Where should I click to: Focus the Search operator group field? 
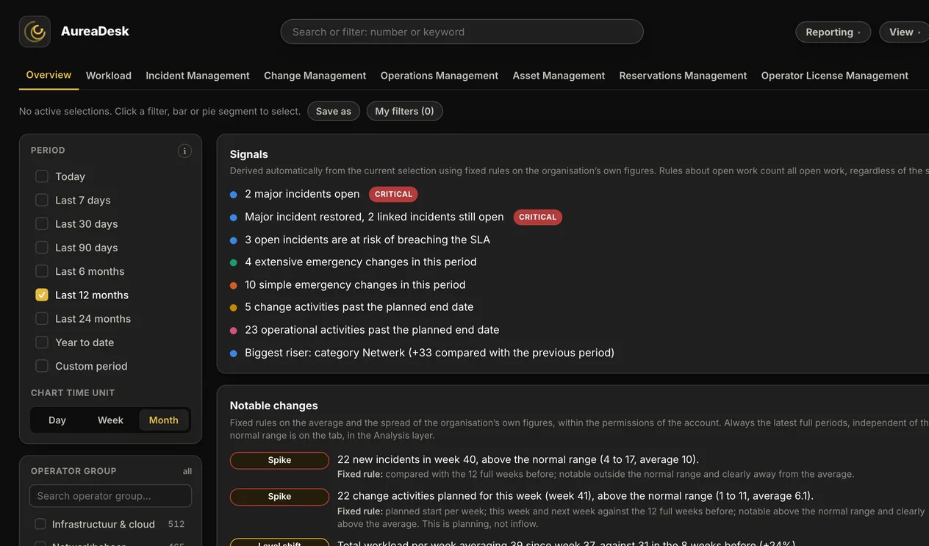point(110,496)
